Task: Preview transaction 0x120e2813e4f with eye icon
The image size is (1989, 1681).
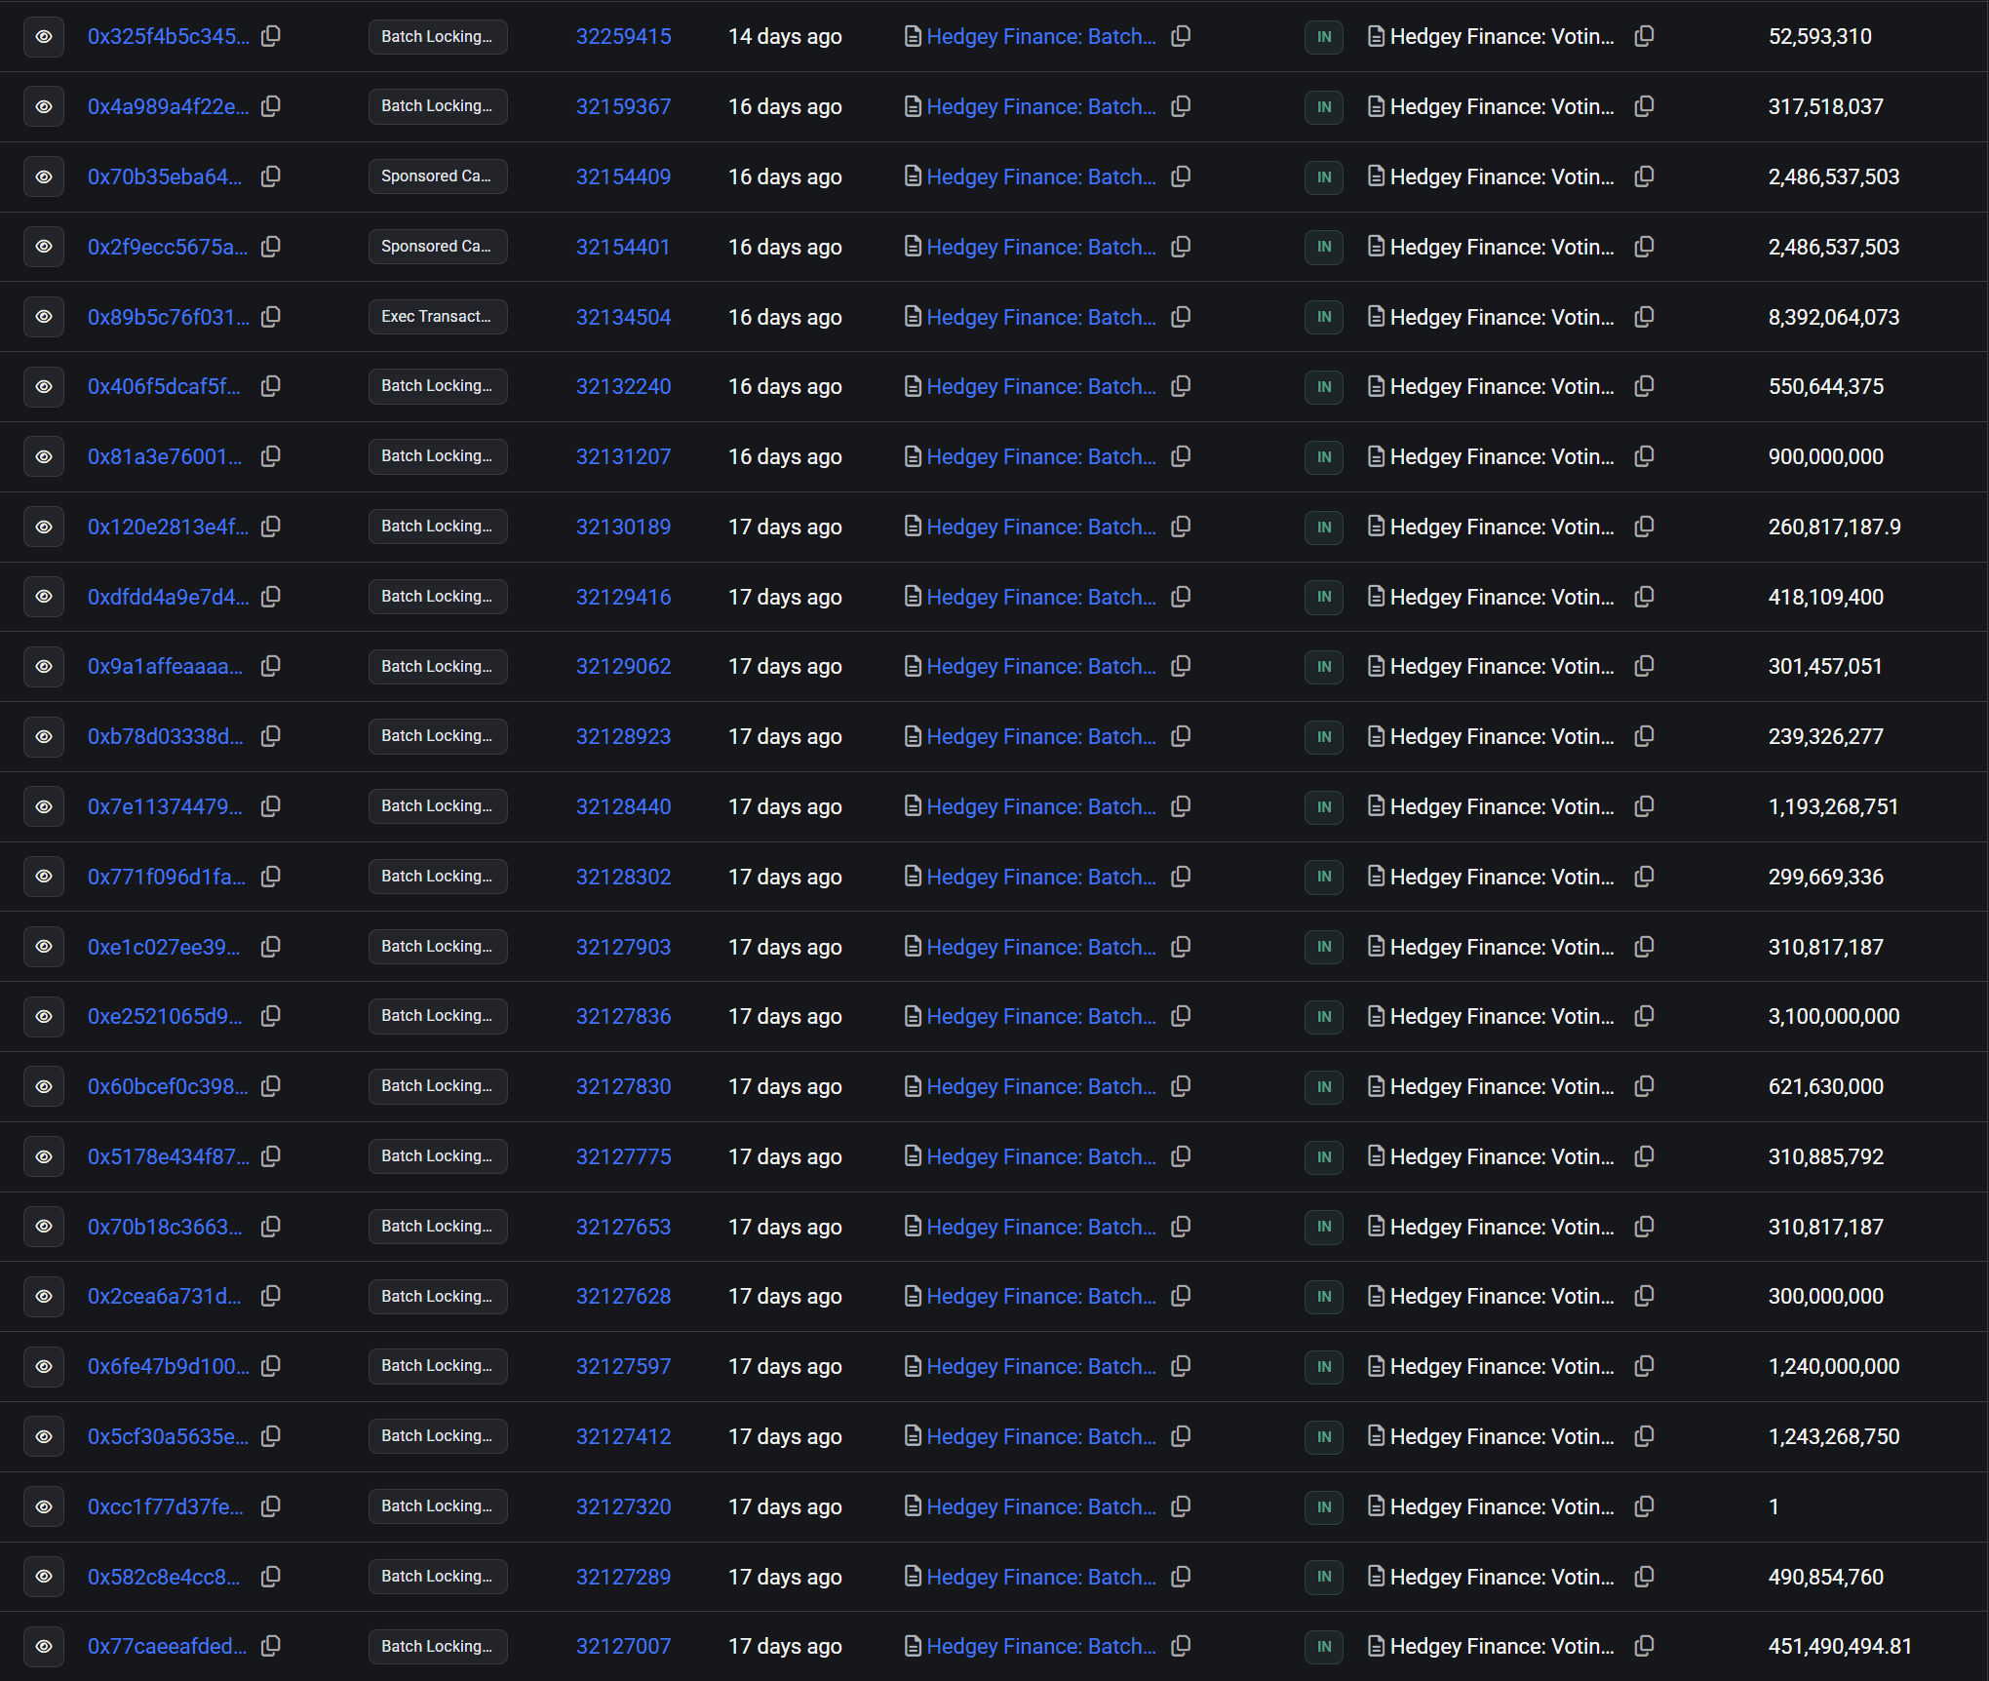Action: point(44,527)
